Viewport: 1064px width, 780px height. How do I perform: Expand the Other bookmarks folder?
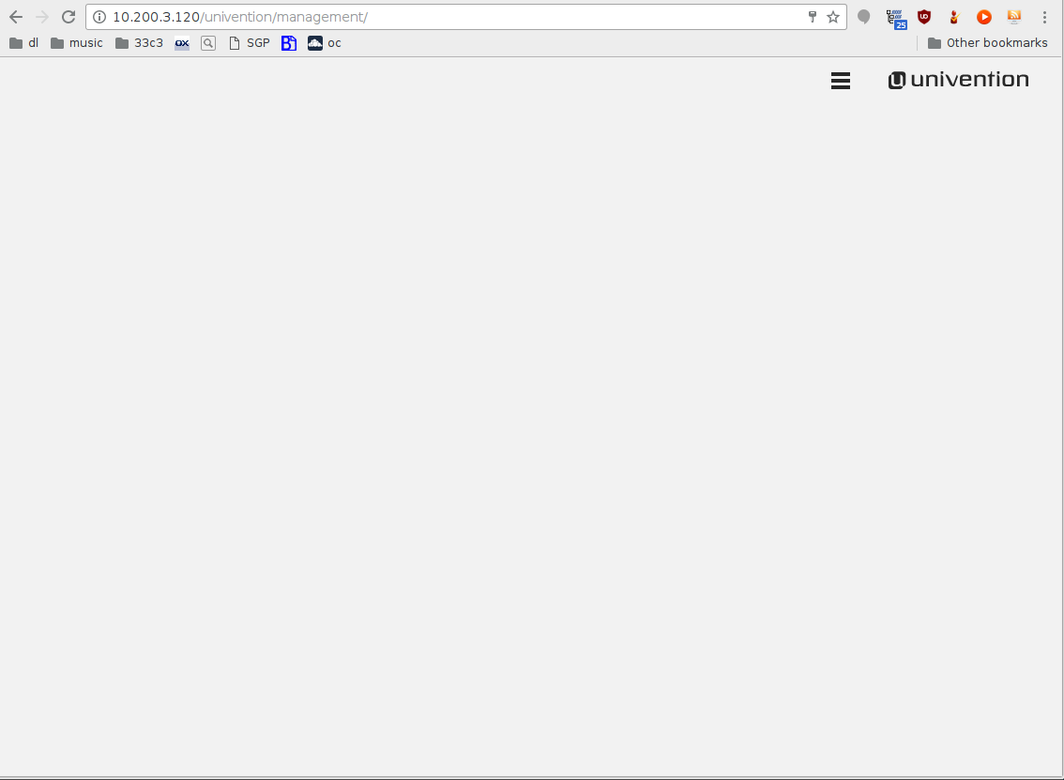(x=987, y=43)
